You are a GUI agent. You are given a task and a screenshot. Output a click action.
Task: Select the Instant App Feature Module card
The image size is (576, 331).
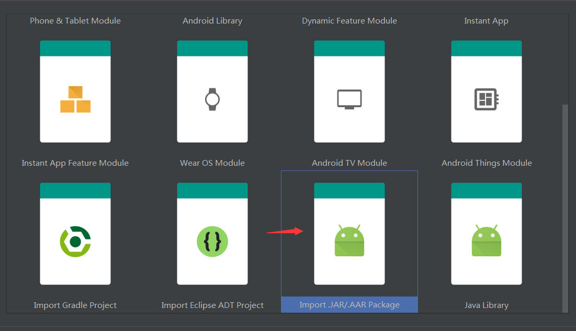click(75, 92)
